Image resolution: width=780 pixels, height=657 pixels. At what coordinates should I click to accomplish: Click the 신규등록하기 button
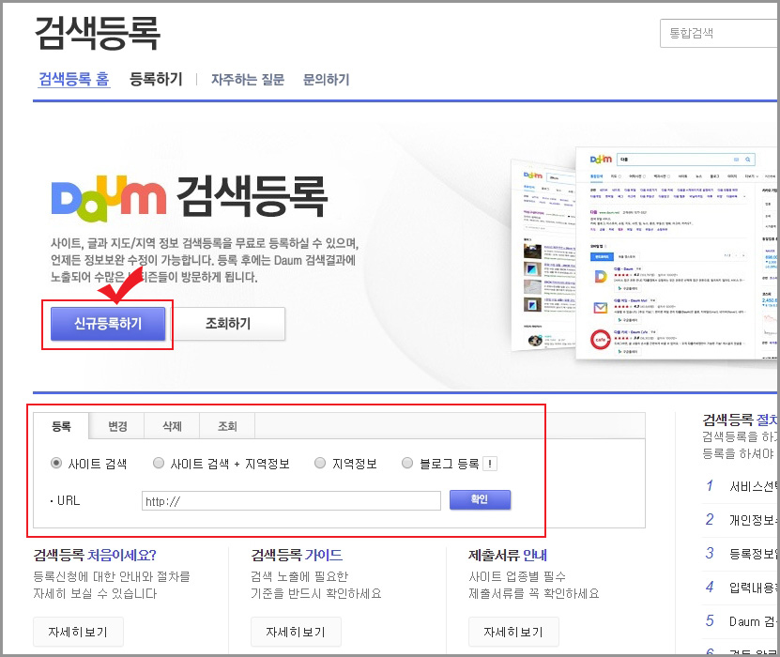108,324
